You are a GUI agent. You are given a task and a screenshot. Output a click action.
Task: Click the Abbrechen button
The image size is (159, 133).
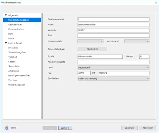click(148, 128)
